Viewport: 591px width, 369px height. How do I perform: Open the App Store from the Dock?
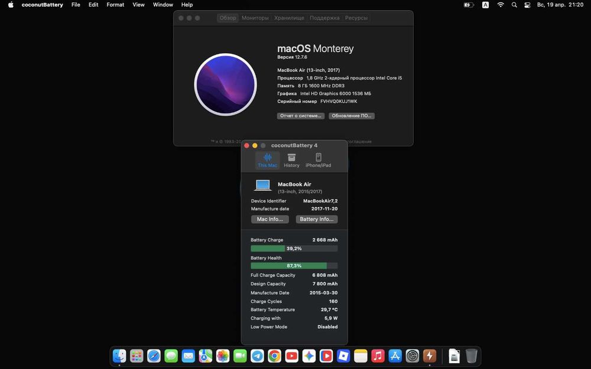coord(395,355)
